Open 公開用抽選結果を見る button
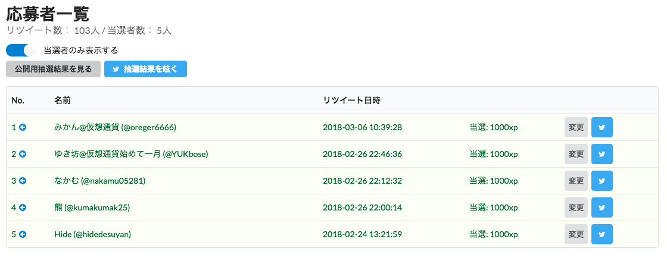This screenshot has height=258, width=667. (x=53, y=69)
